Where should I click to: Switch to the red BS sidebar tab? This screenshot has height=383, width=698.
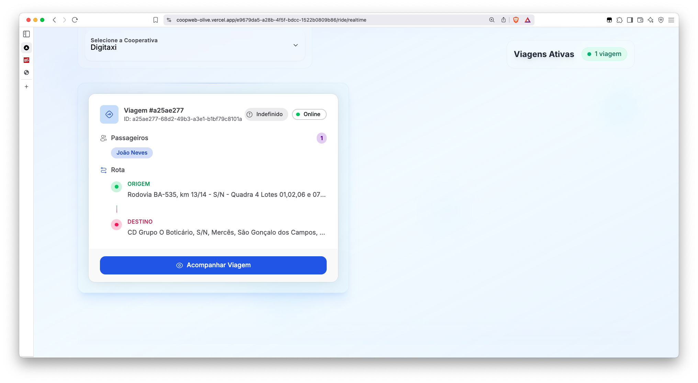(26, 60)
